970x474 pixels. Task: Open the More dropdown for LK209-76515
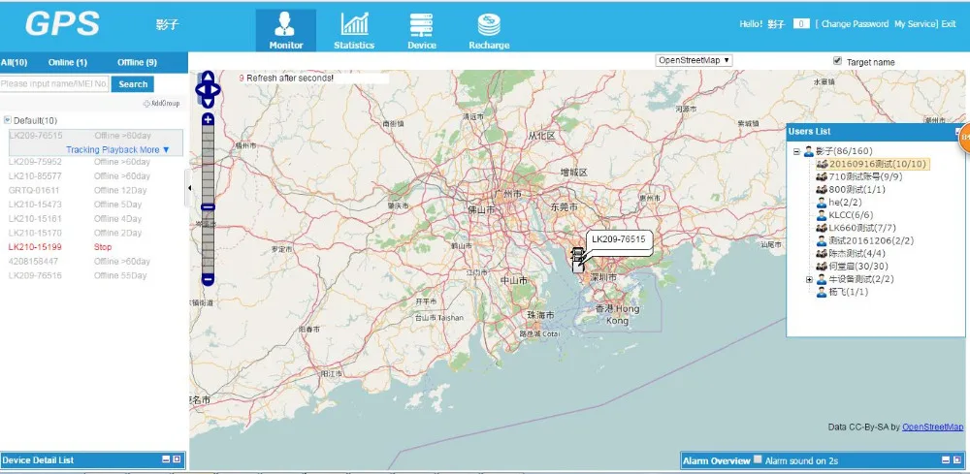click(x=154, y=149)
